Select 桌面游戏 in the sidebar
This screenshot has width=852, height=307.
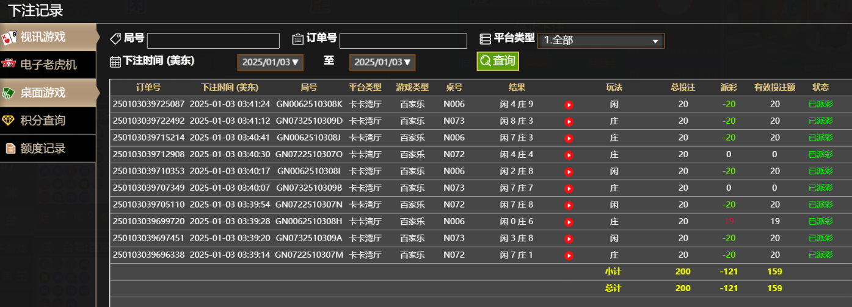pos(48,93)
